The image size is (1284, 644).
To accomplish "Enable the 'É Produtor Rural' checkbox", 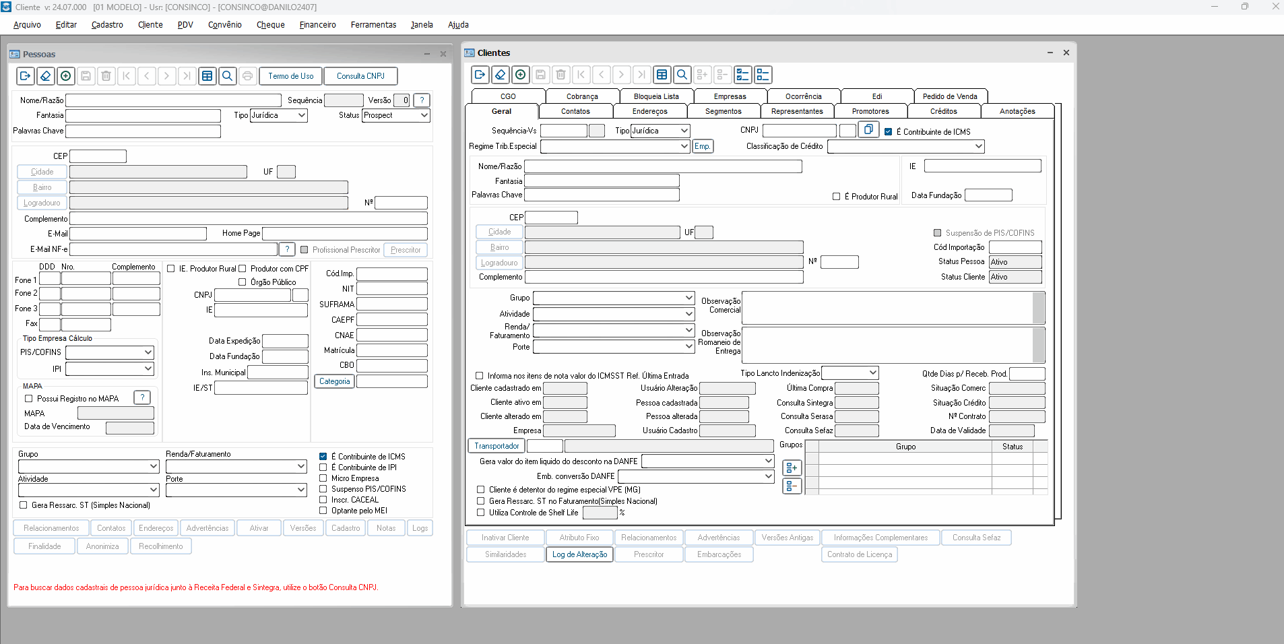I will (x=836, y=197).
